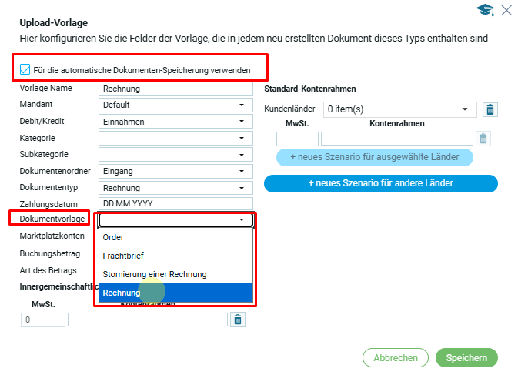Viewport: 518px width, 385px height.
Task: Focus the Zahlungsdatum date field
Action: tap(175, 204)
